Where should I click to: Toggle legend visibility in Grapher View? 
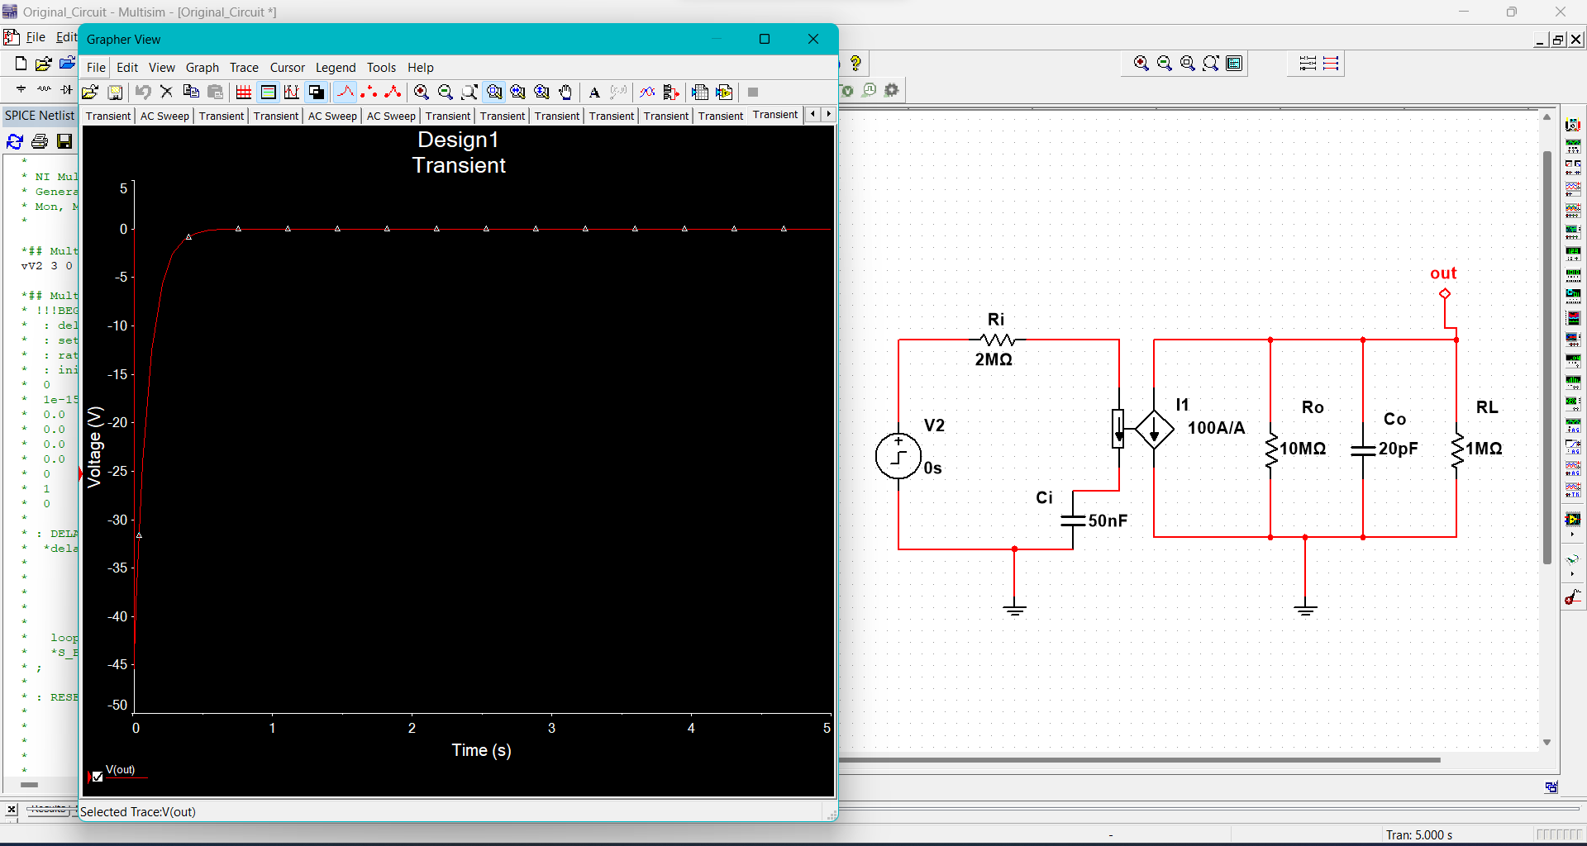click(x=269, y=93)
